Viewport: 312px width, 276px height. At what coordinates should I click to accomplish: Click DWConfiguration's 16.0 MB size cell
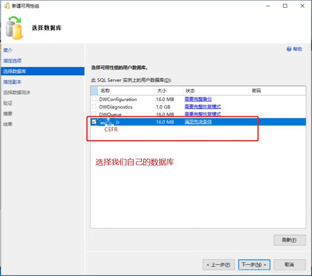pos(165,99)
